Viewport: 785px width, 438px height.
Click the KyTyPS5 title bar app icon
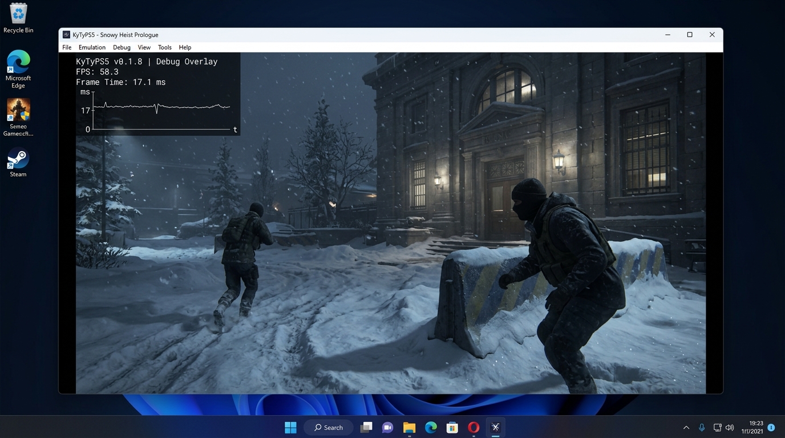click(67, 35)
